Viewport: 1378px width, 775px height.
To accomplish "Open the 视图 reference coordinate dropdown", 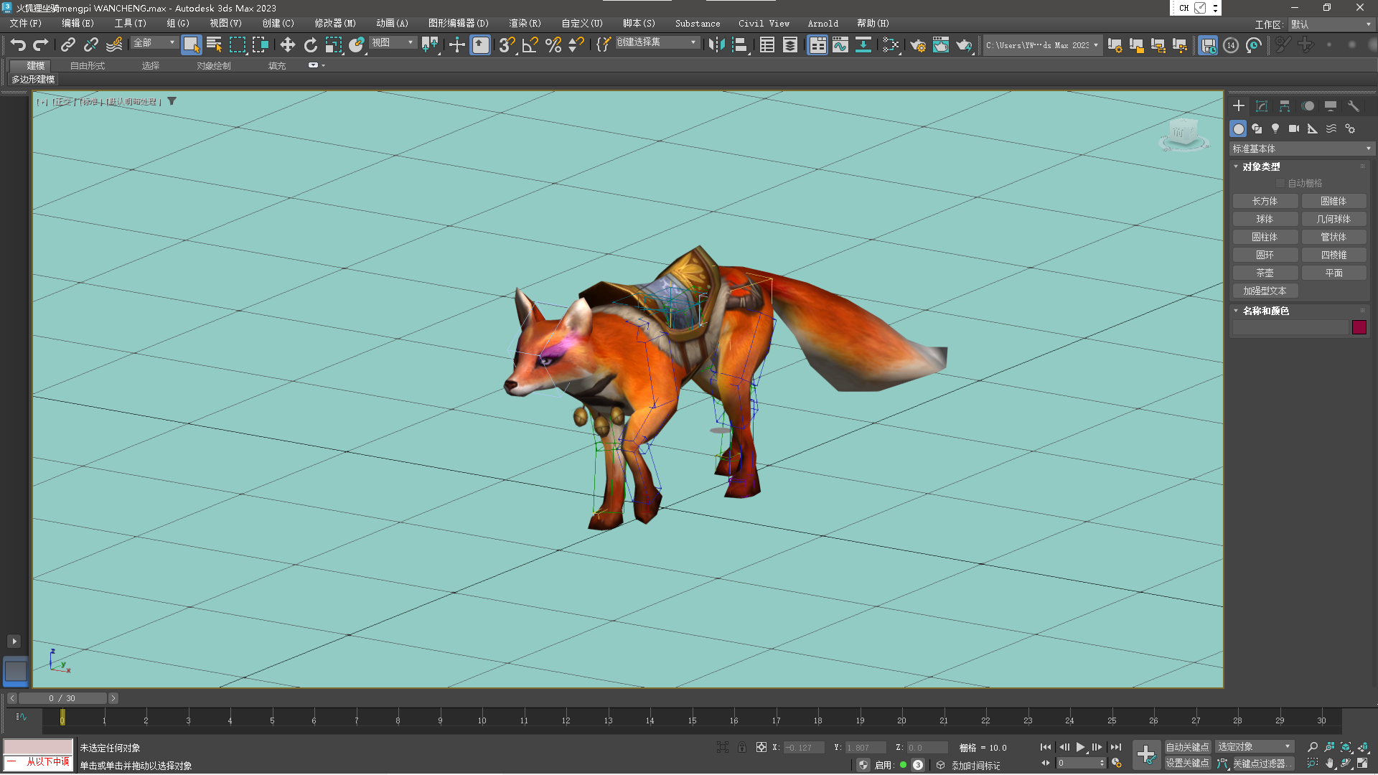I will (393, 43).
